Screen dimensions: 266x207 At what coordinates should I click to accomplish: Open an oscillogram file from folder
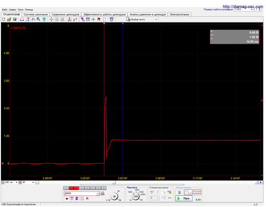point(9,19)
